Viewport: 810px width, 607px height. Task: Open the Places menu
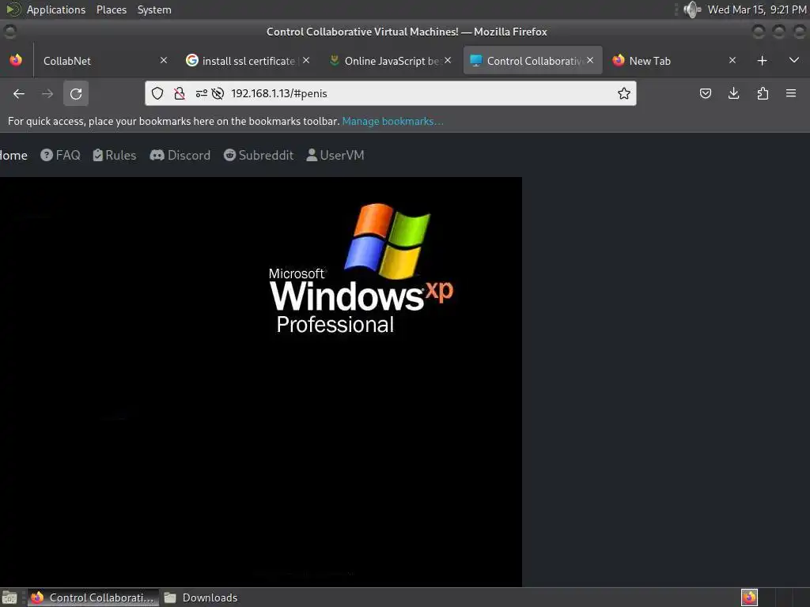point(112,9)
